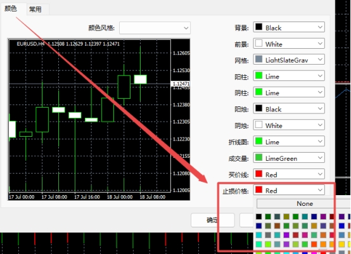351x254 pixels.
Task: Expand the 阳烛 Black color dropdown
Action: pyautogui.click(x=289, y=109)
